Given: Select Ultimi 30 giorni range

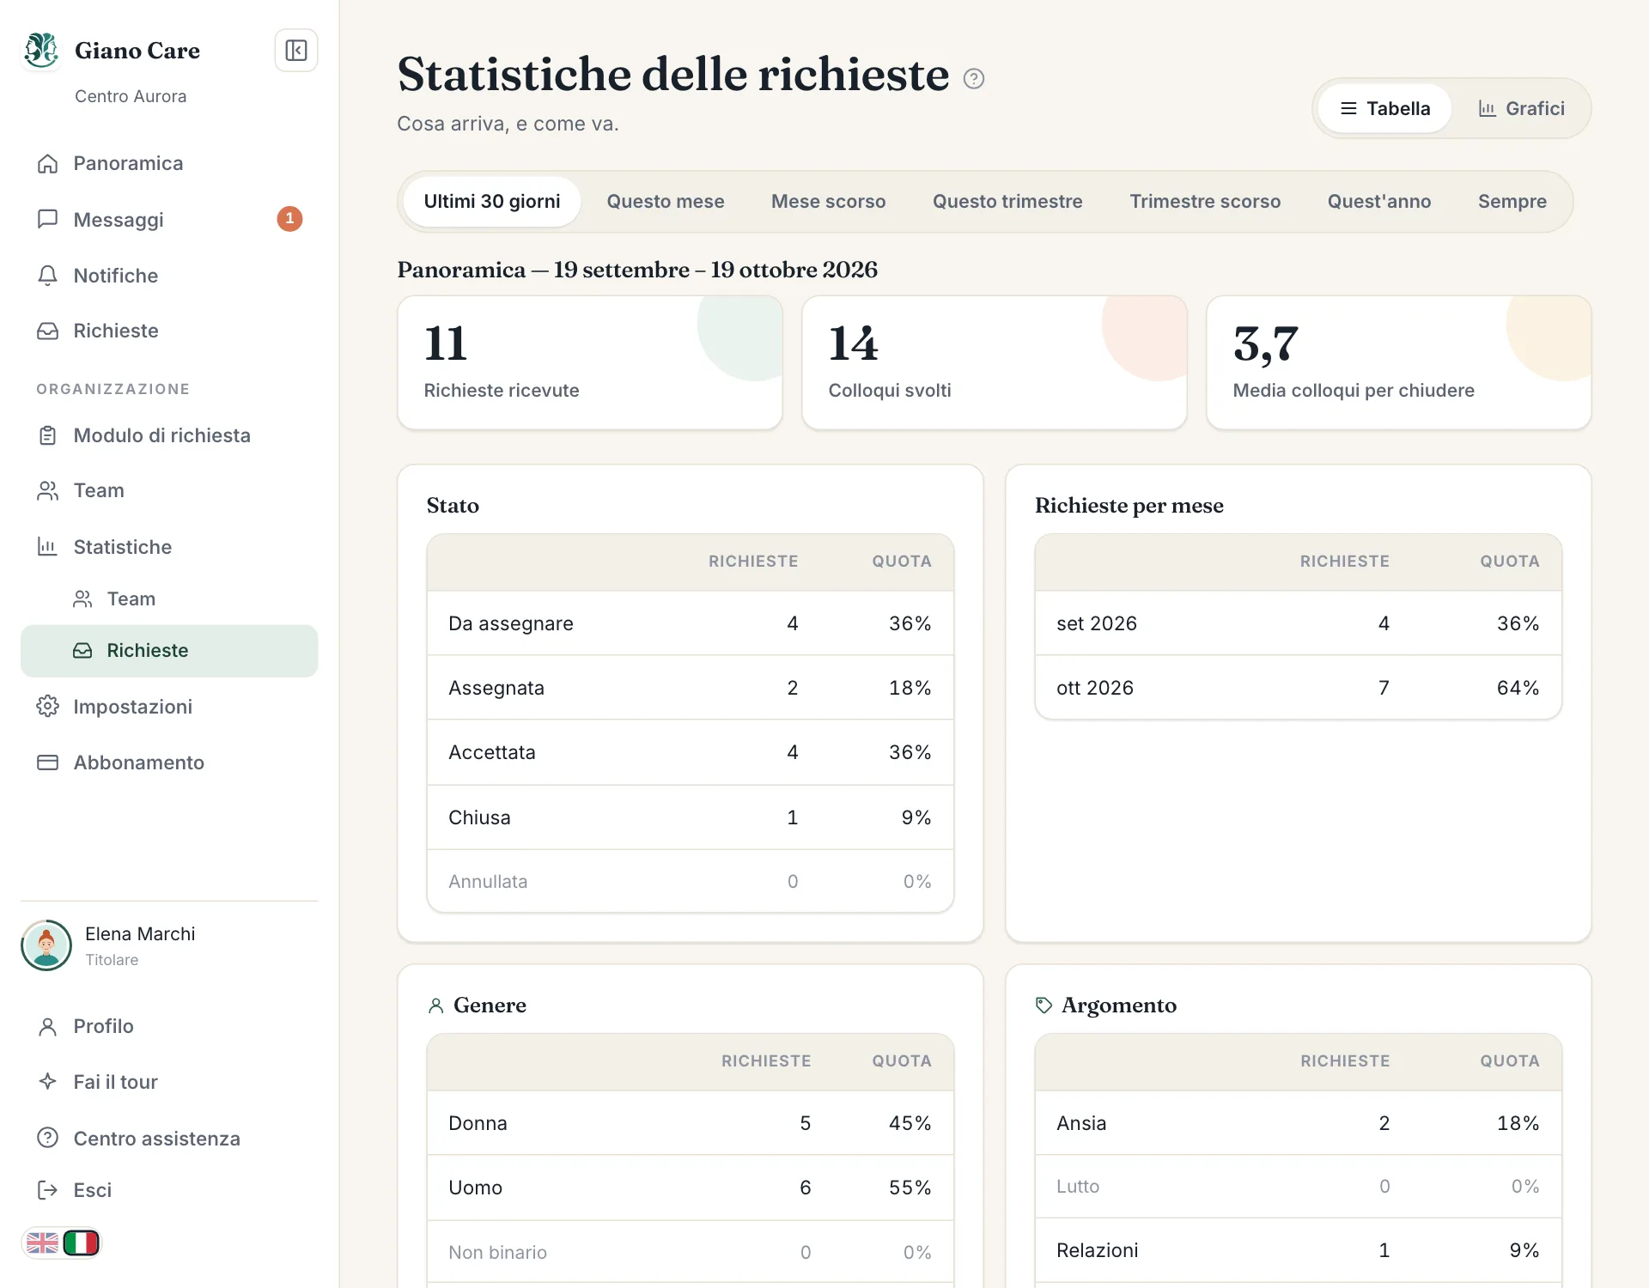Looking at the screenshot, I should [x=492, y=202].
